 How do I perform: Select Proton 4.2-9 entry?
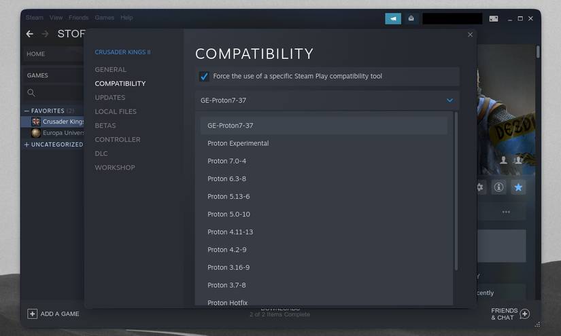pos(324,250)
